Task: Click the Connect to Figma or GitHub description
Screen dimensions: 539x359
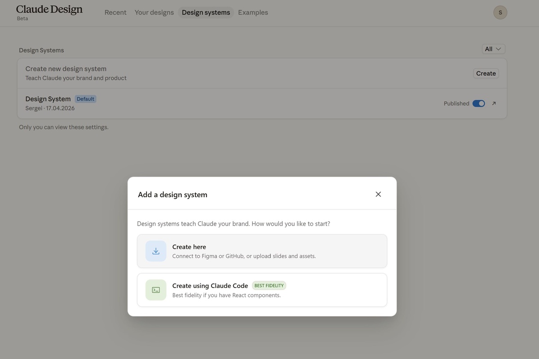Action: coord(244,256)
